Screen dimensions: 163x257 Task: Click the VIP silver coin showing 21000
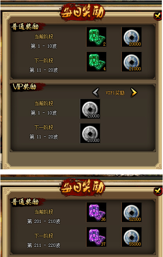click(x=90, y=133)
